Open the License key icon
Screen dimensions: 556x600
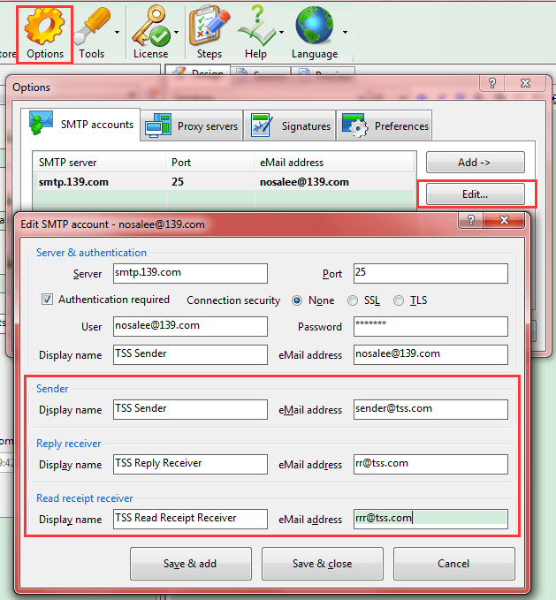click(x=151, y=34)
